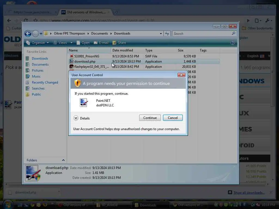This screenshot has width=279, height=209.
Task: Click the taskbar clock
Action: [268, 205]
